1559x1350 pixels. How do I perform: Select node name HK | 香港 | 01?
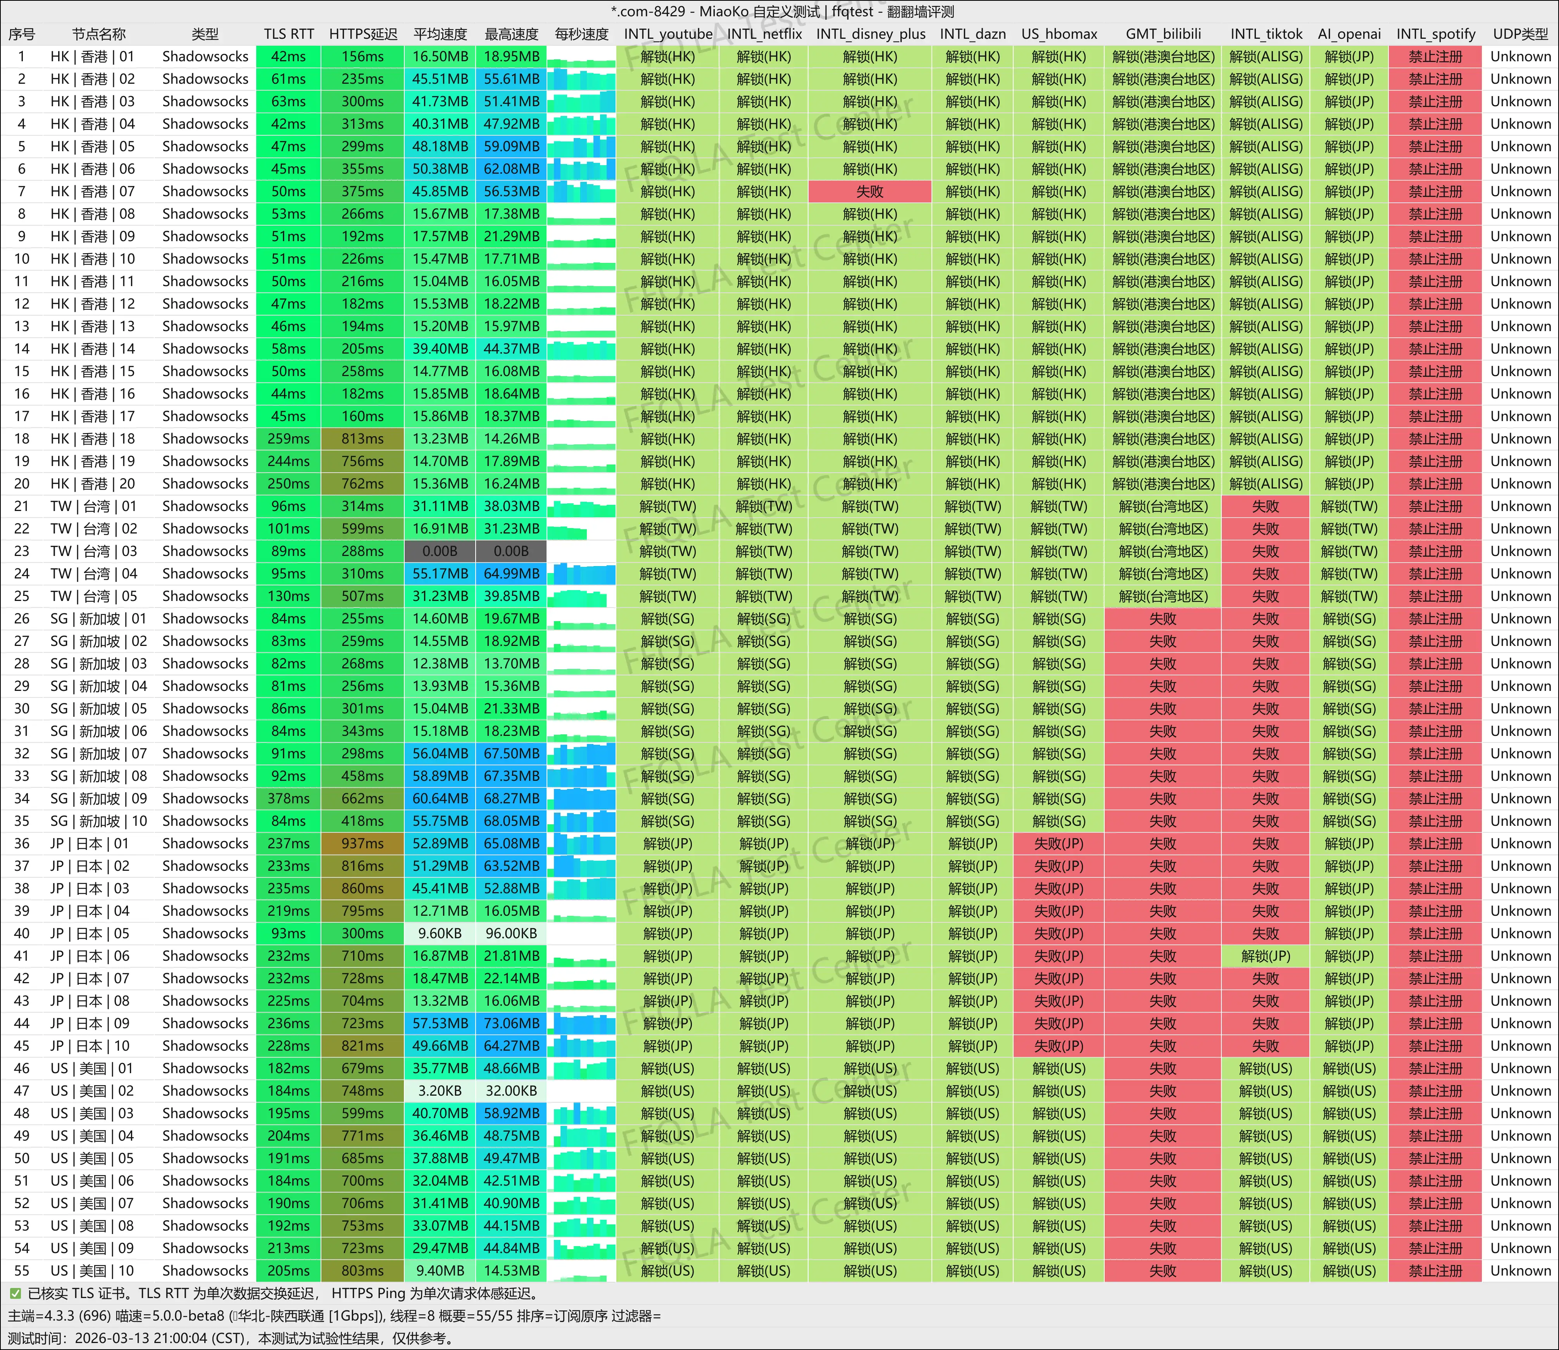[x=92, y=57]
